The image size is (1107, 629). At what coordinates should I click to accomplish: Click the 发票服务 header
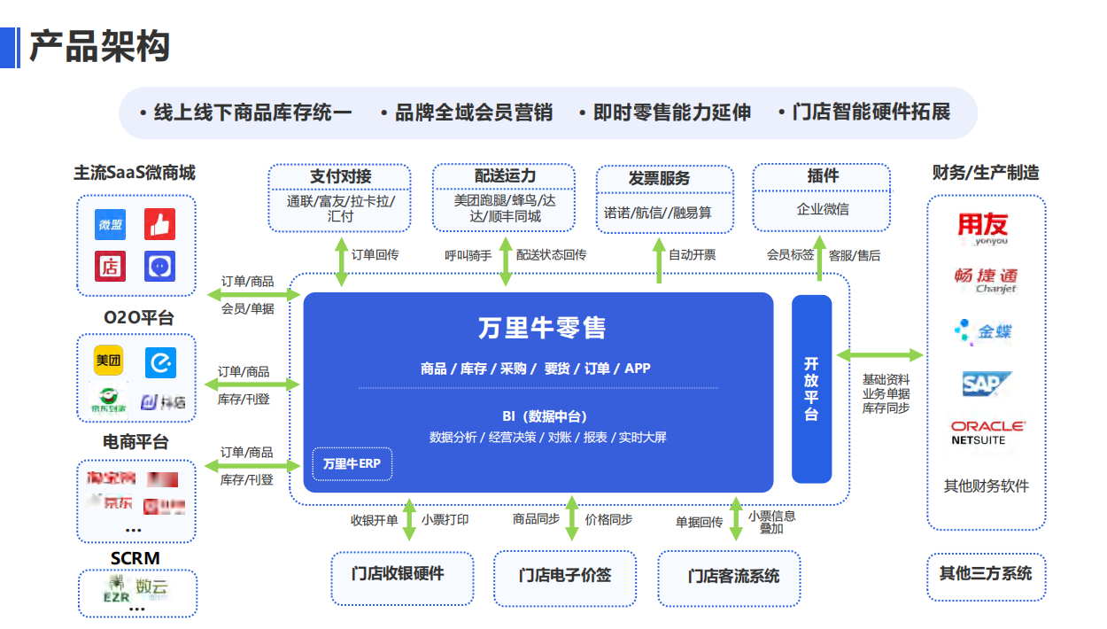pyautogui.click(x=659, y=177)
